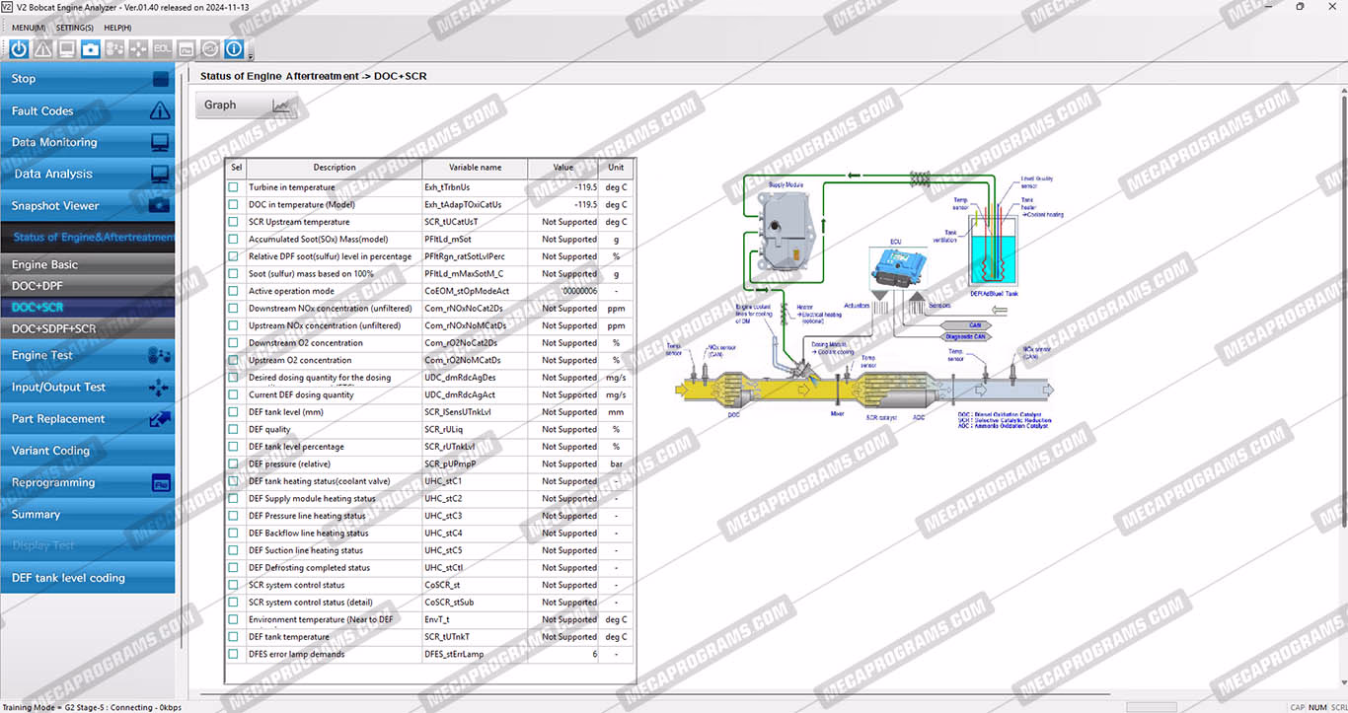Check SCR Upstream temperature checkbox
The image size is (1348, 713).
(x=234, y=222)
